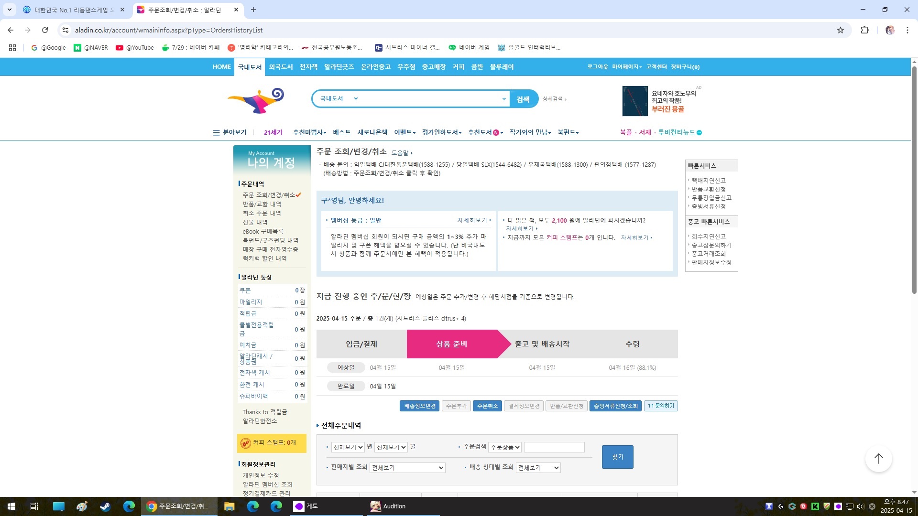The width and height of the screenshot is (918, 516).
Task: Click the 배송정보변경 button
Action: 419,406
